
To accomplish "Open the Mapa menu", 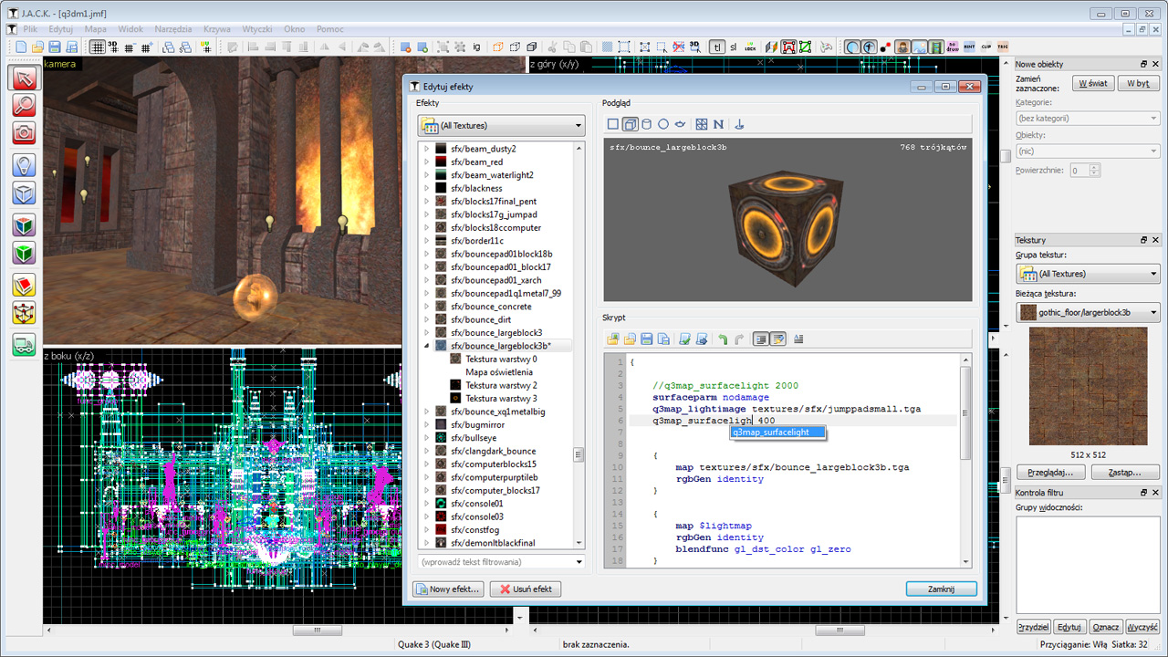I will click(96, 29).
